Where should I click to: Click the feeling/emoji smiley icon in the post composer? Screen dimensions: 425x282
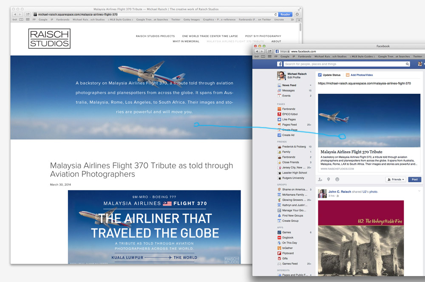coord(337,179)
